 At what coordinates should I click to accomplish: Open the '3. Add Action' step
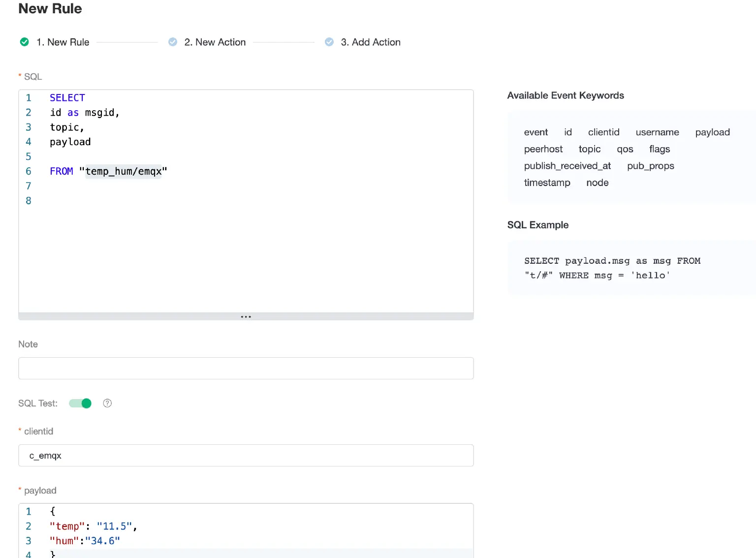tap(370, 42)
